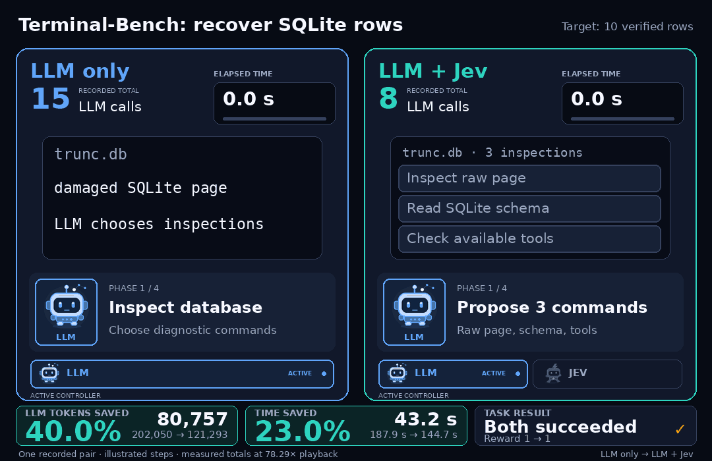The image size is (712, 461).
Task: Select the Check available tools command
Action: (x=529, y=238)
